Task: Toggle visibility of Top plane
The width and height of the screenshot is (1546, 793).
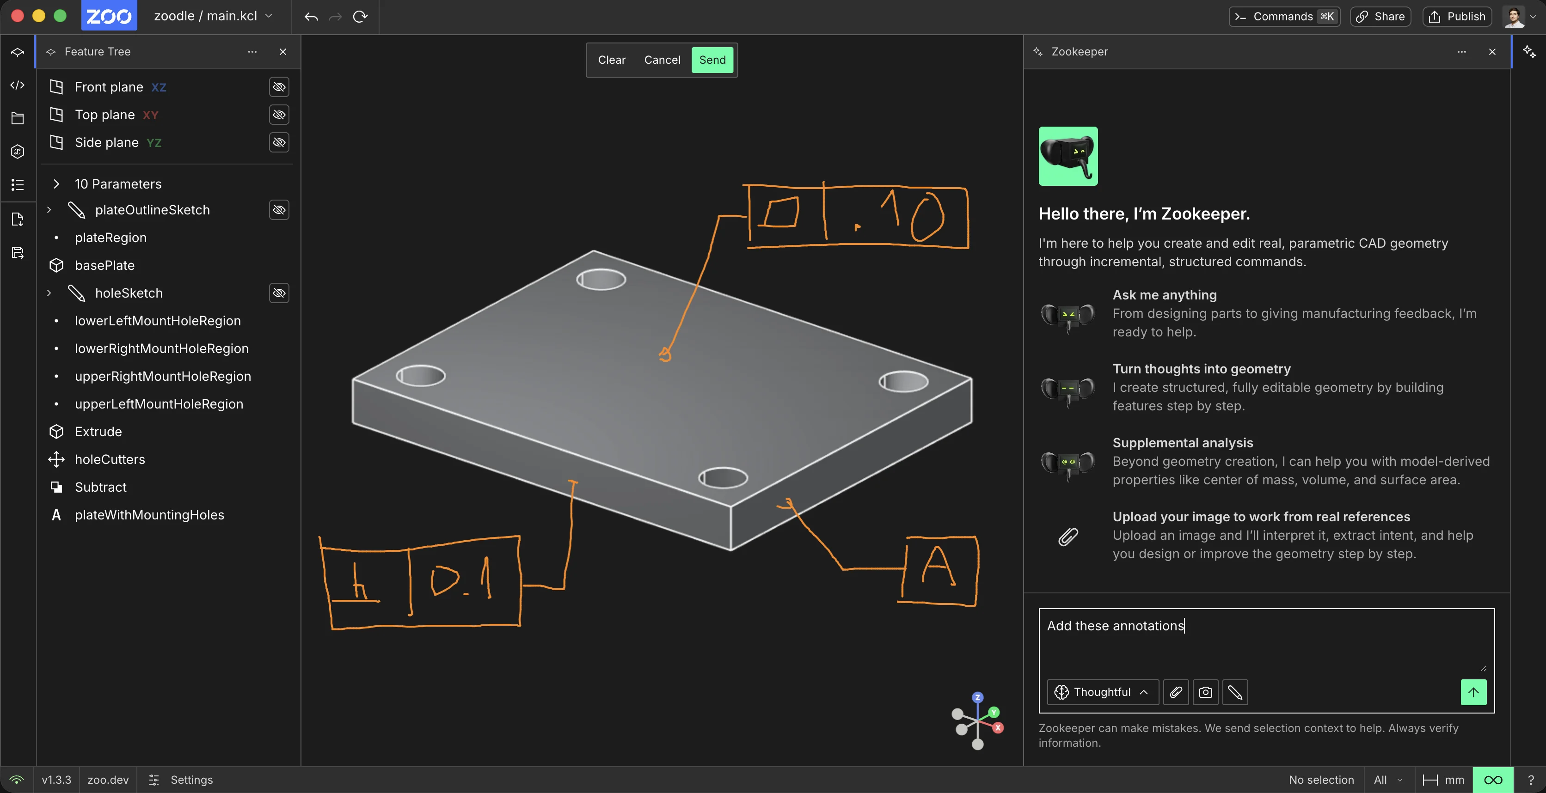Action: coord(279,115)
